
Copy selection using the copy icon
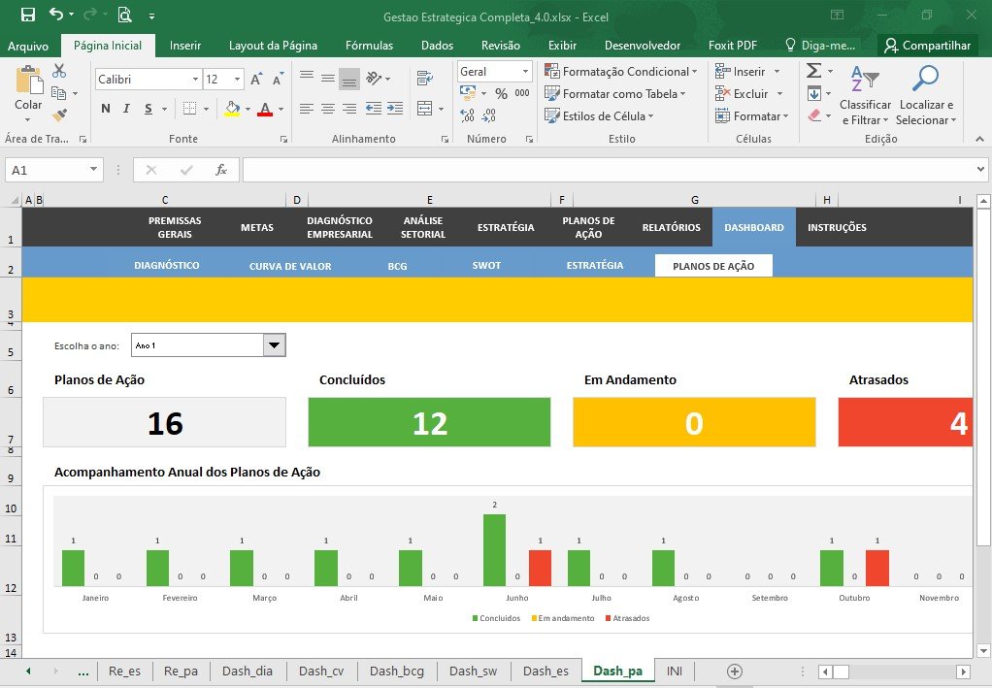(59, 93)
